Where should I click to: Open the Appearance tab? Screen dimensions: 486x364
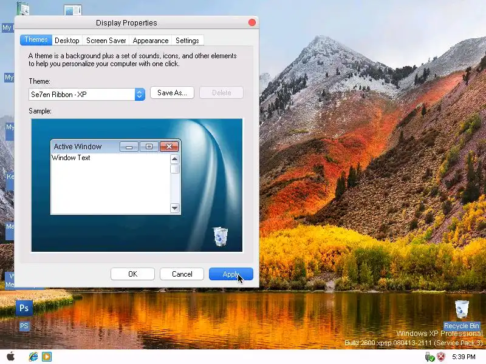point(150,41)
